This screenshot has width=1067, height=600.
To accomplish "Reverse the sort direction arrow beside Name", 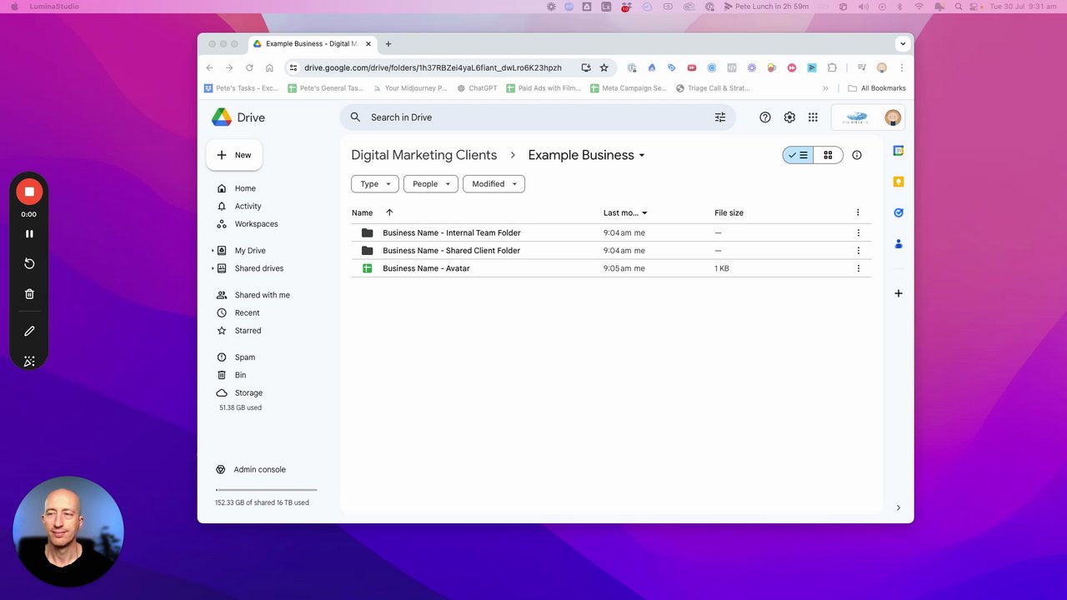I will point(389,212).
